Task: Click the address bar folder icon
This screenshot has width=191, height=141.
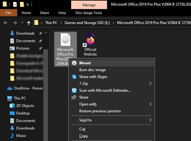Action: 36,23
